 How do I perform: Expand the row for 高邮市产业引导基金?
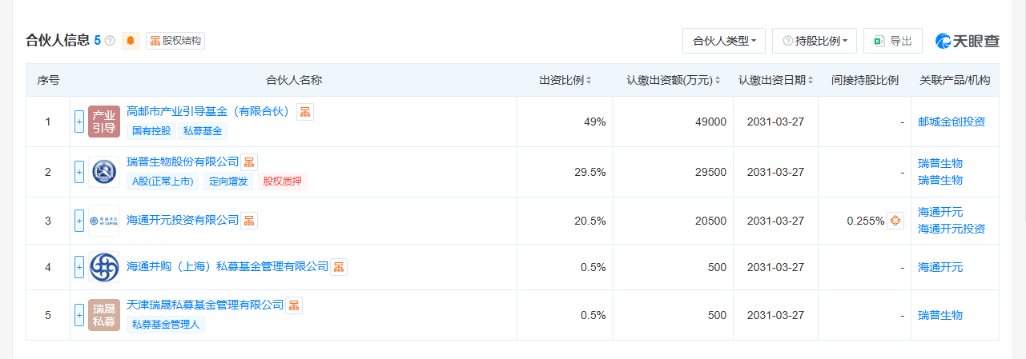[x=79, y=122]
